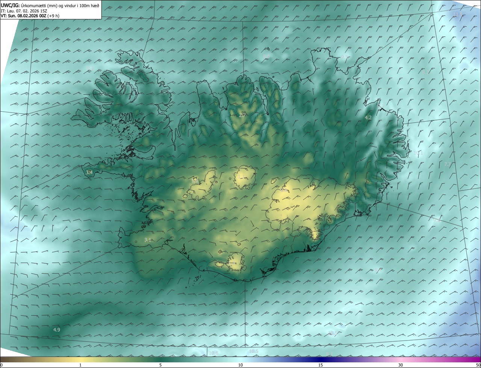Click the color scale tick label '15'
Screen dimensions: 481x368
click(321, 365)
